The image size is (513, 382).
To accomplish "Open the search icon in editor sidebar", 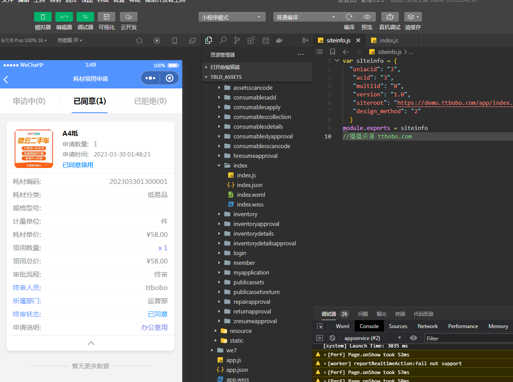I will [x=223, y=40].
